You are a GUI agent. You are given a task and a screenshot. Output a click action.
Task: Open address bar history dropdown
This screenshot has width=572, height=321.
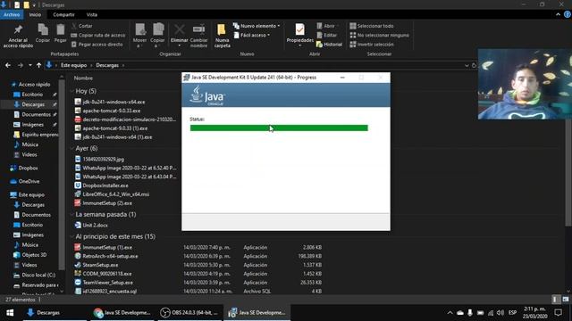coord(467,65)
